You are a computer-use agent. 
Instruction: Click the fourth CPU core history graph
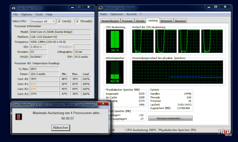click(x=212, y=41)
